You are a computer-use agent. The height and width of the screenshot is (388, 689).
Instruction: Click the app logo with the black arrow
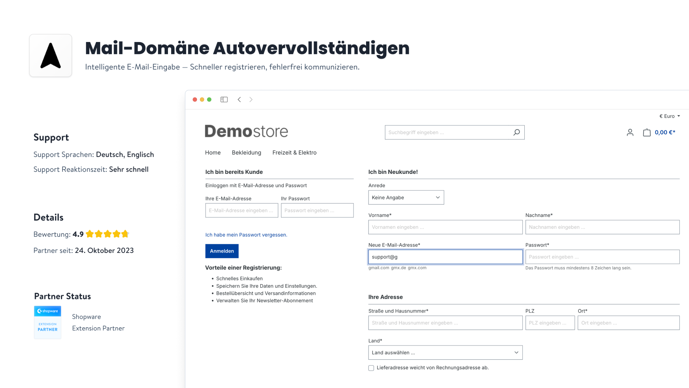(x=50, y=55)
